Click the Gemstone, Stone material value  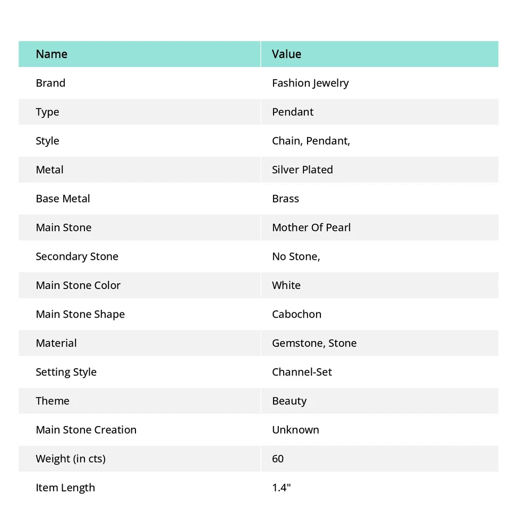click(x=314, y=343)
